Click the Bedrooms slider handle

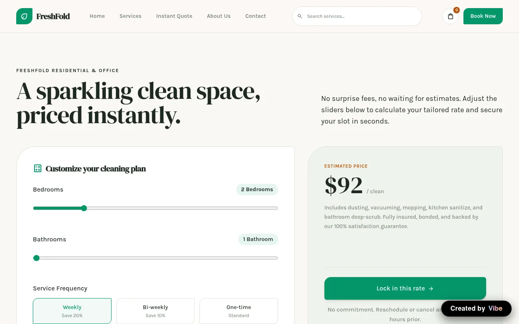coord(84,208)
